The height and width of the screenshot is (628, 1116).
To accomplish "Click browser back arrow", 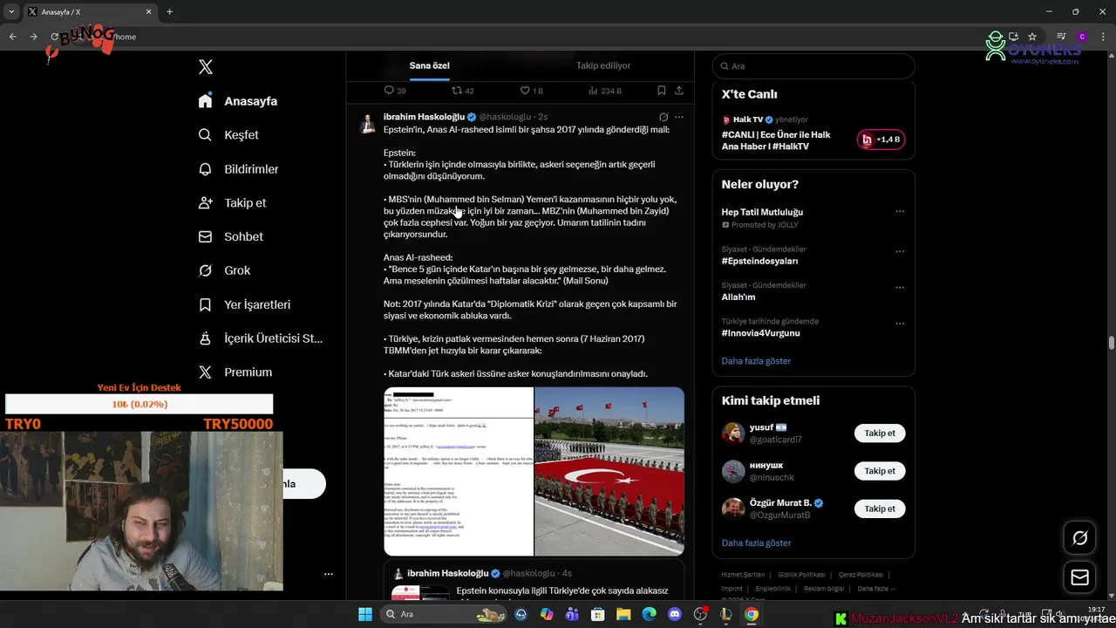I will 12,37.
